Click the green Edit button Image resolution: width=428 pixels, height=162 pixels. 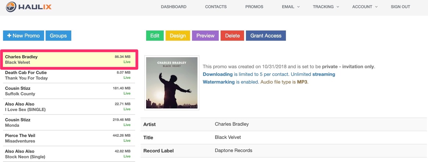(x=155, y=36)
